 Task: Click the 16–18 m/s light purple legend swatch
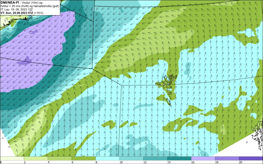coord(203,158)
